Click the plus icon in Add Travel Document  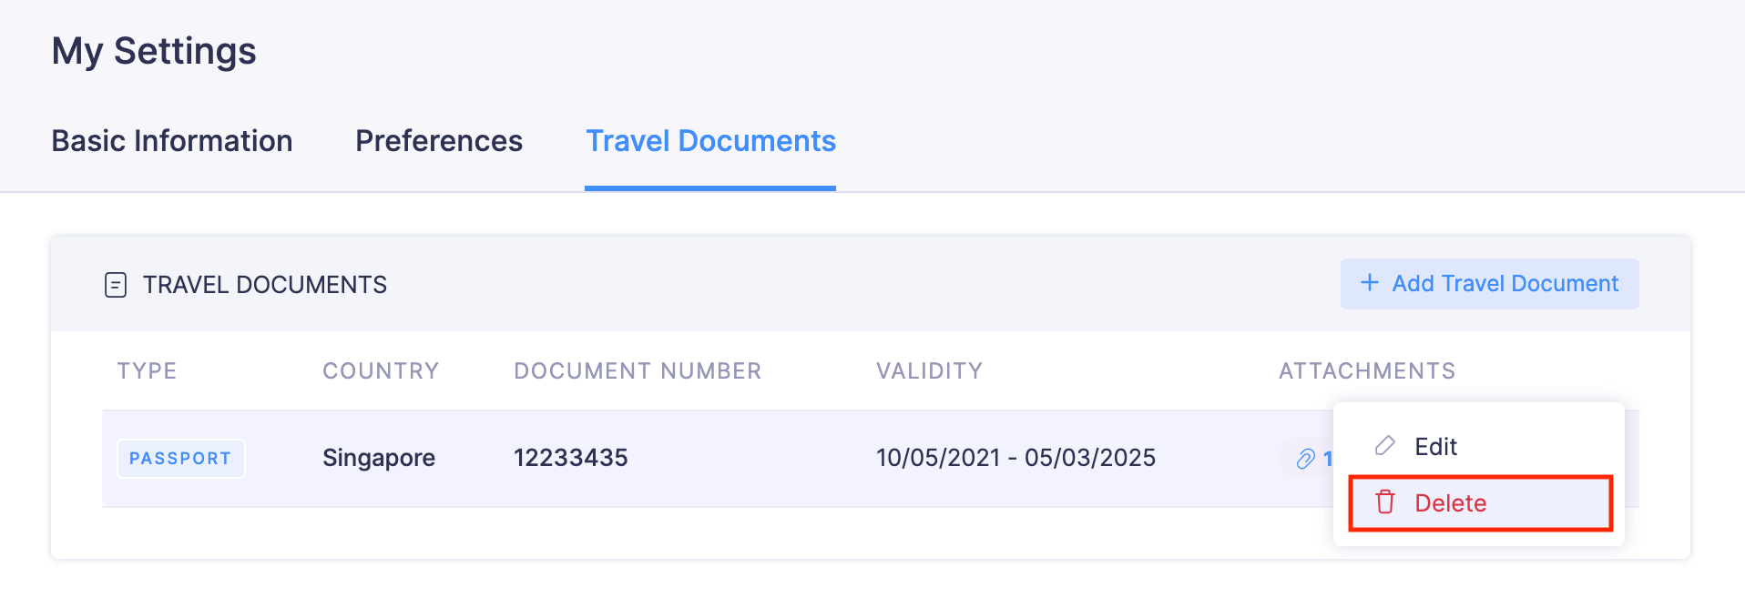coord(1369,283)
